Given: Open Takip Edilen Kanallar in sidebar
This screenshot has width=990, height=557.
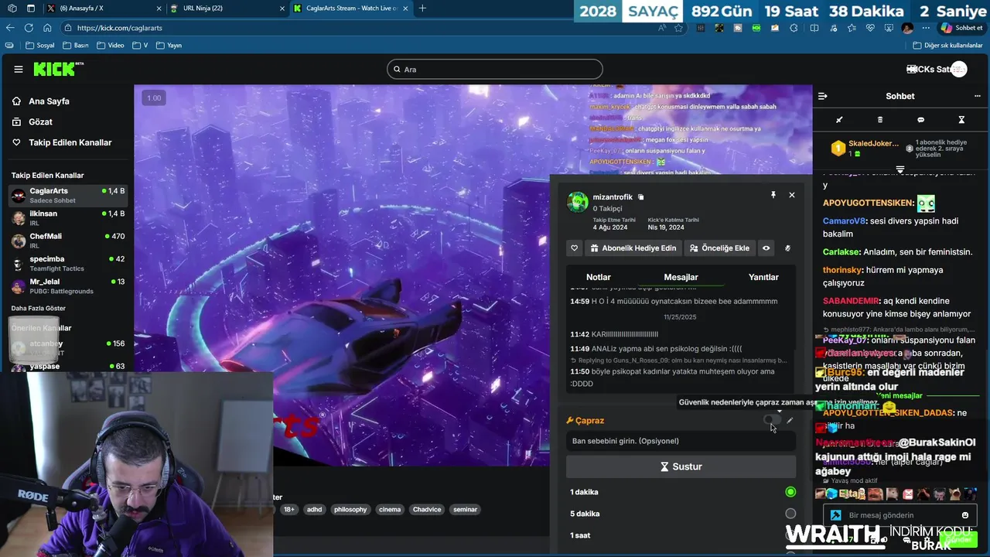Looking at the screenshot, I should point(70,142).
